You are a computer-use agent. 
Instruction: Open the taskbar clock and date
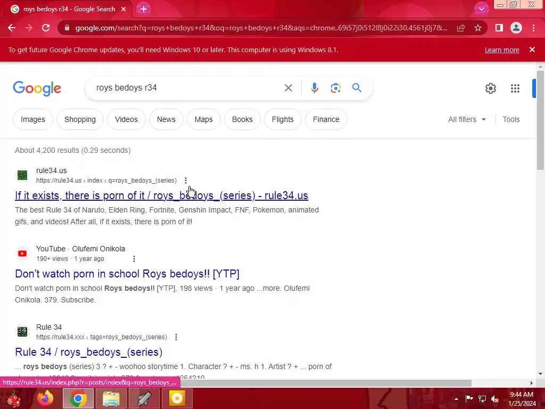[522, 399]
